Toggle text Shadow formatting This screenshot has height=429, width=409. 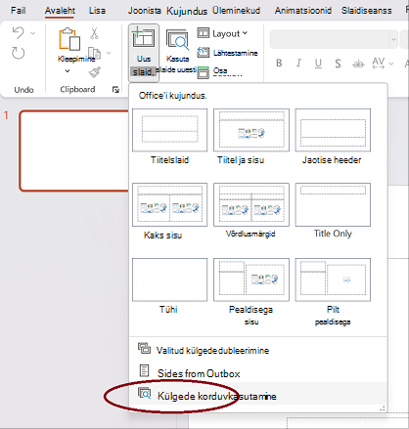338,64
